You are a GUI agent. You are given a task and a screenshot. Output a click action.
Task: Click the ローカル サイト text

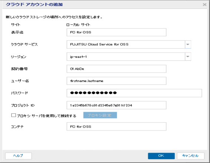pyautogui.click(x=78, y=25)
